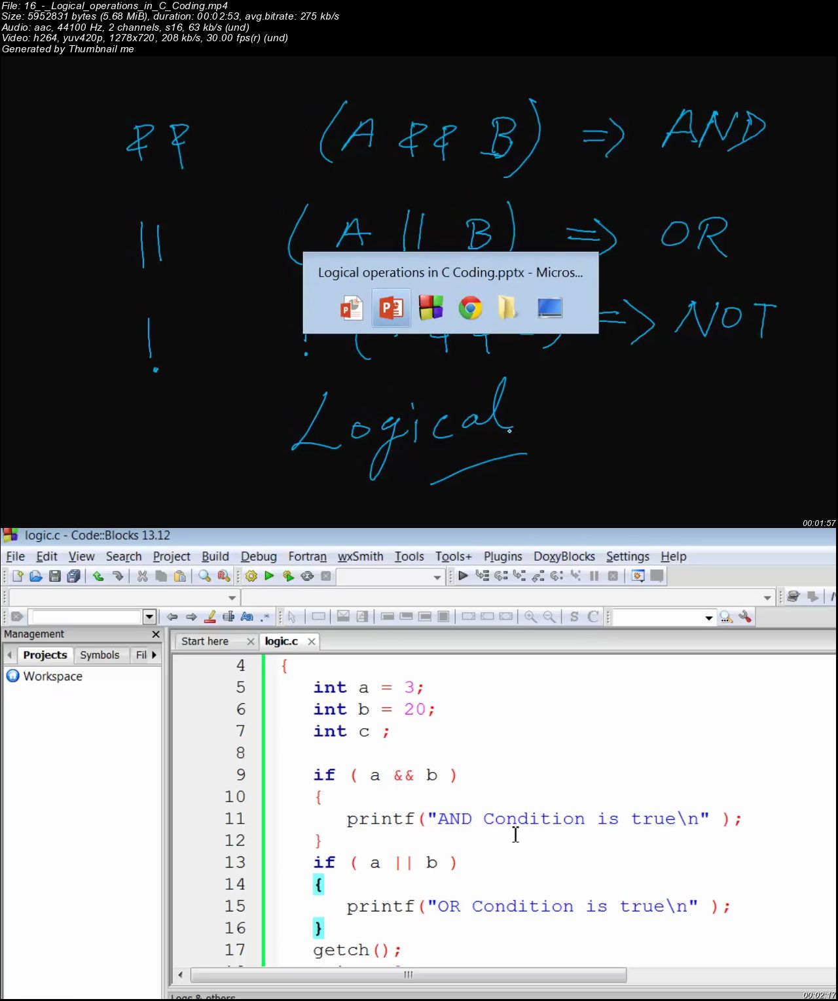Jump back with left arrow icon
This screenshot has height=1001, width=838.
[172, 617]
